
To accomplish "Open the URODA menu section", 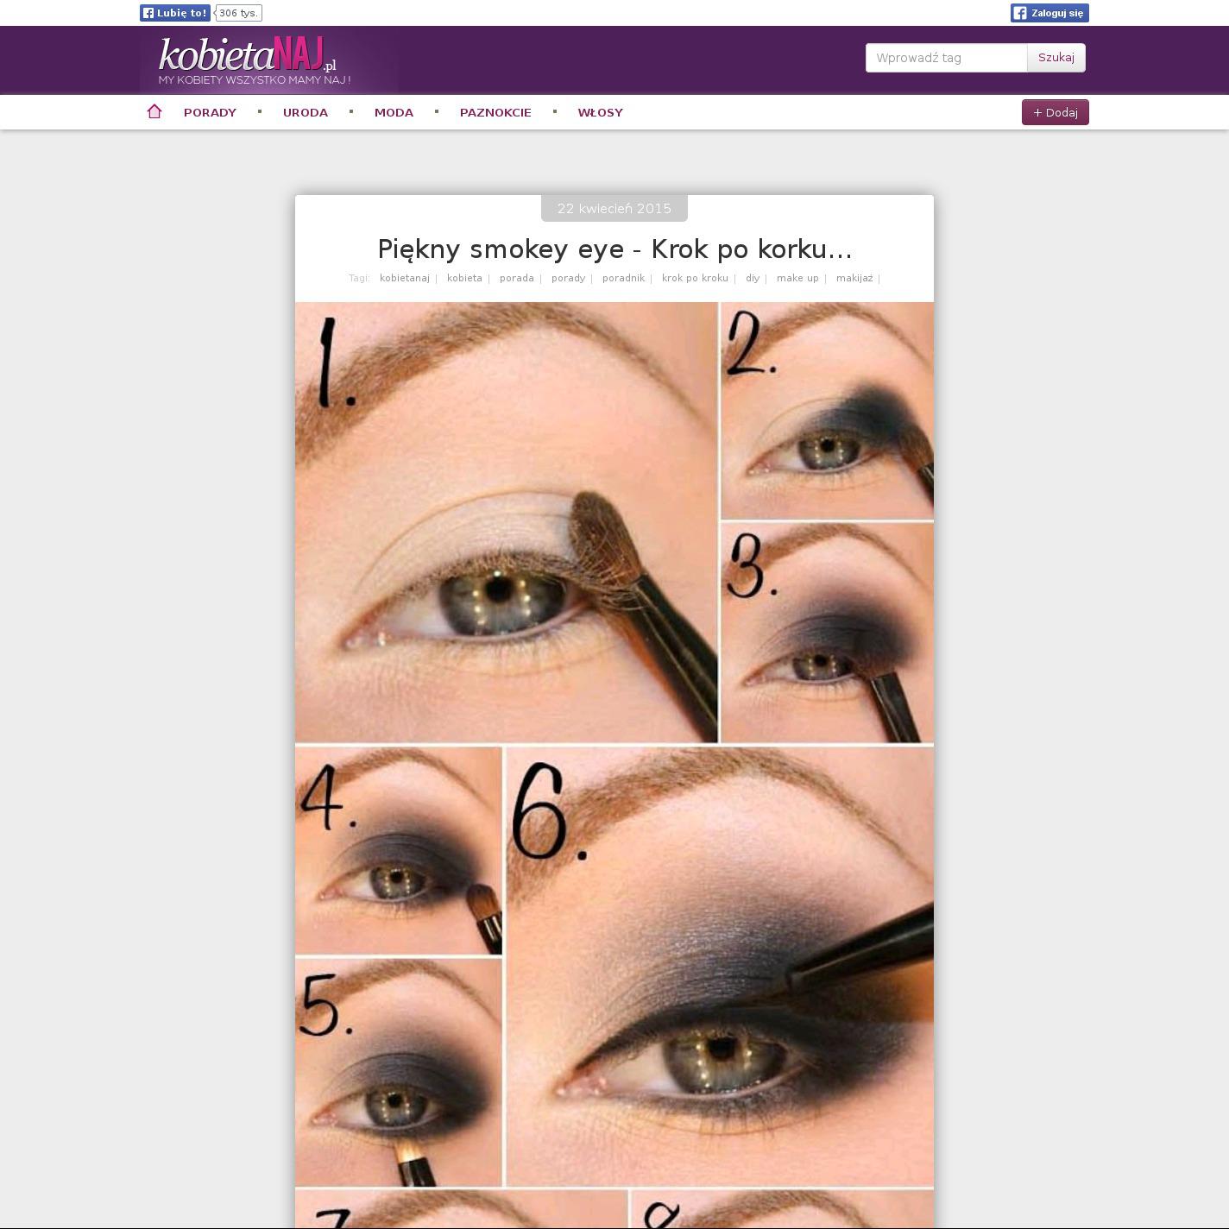I will click(306, 112).
